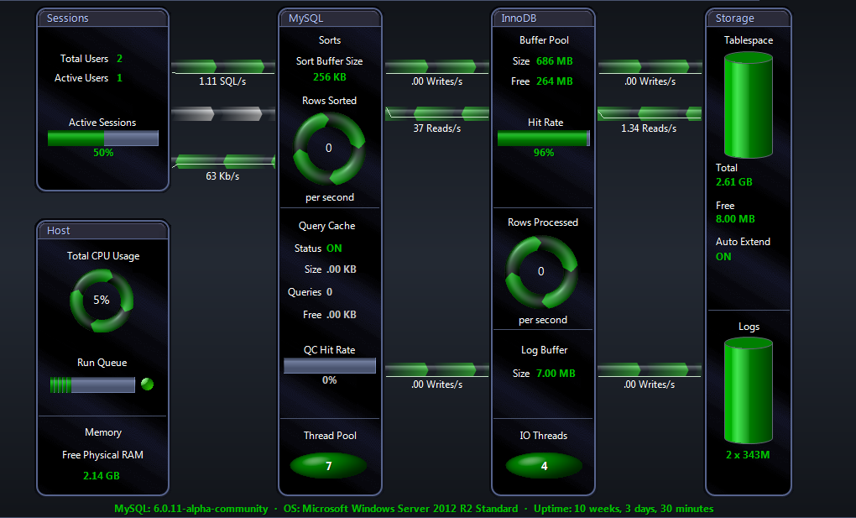Screen dimensions: 856x518
Task: Click the Total CPU Usage 5% gauge
Action: [102, 300]
